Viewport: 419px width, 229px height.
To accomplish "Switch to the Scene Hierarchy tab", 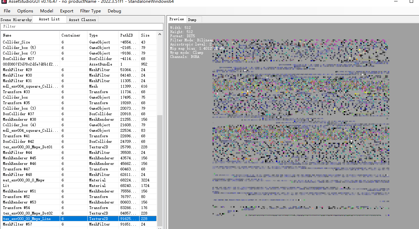I will point(16,20).
